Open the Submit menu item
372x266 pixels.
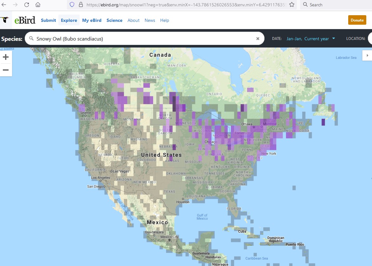click(48, 20)
